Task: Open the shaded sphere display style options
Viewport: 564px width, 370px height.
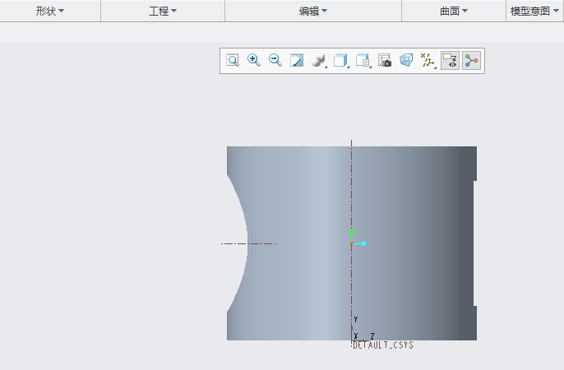Action: click(x=319, y=61)
